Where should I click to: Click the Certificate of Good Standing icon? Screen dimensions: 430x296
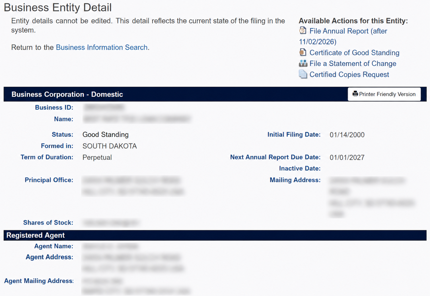point(303,52)
